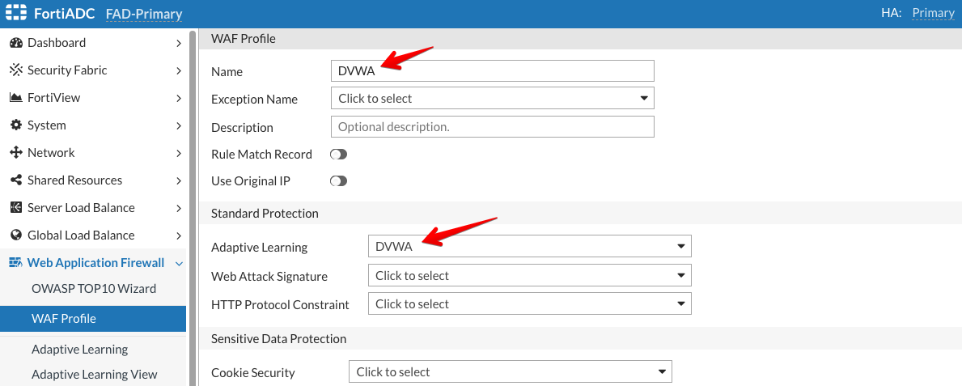Open the Exception Name dropdown

[x=492, y=99]
